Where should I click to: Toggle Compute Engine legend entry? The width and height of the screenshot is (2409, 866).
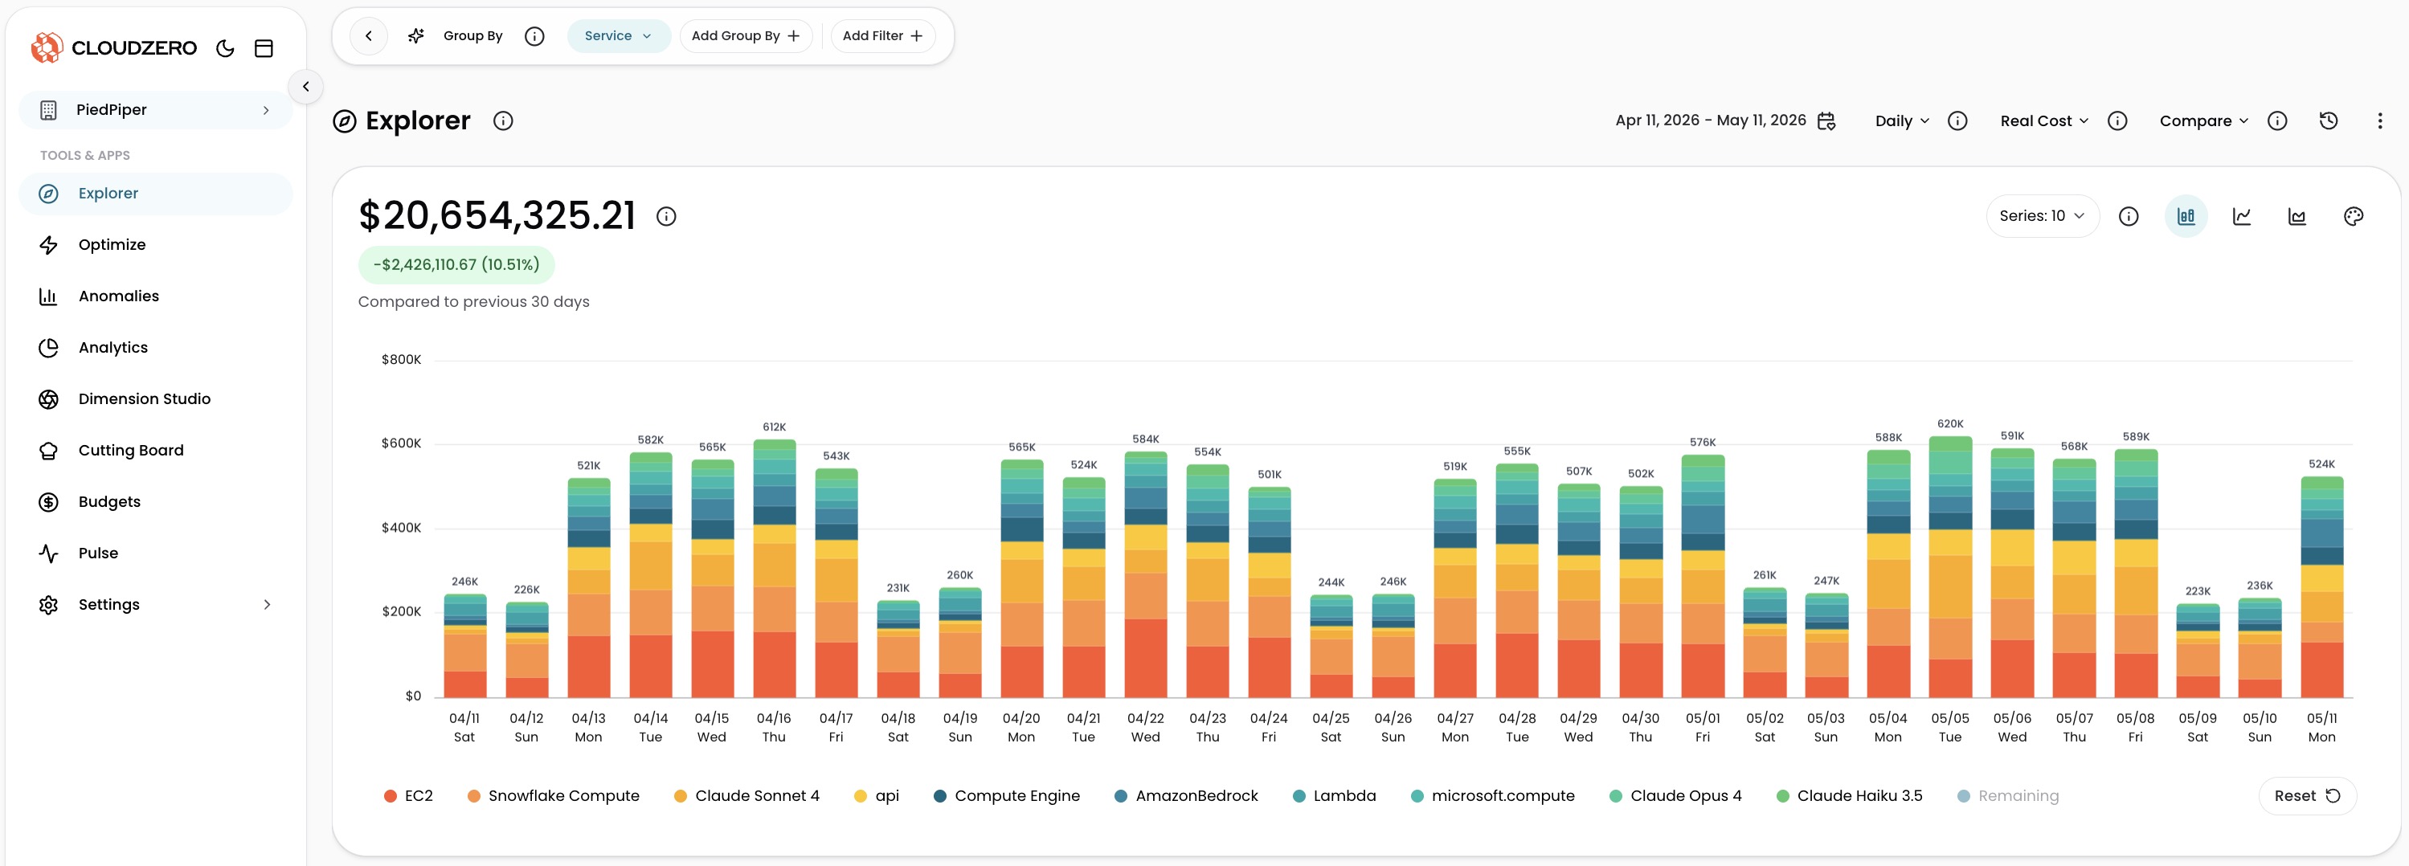click(1006, 796)
